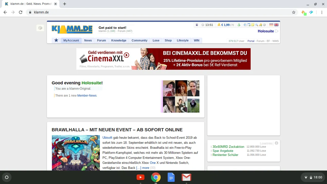Open the News menu tab
Image resolution: width=327 pixels, height=184 pixels.
(88, 40)
